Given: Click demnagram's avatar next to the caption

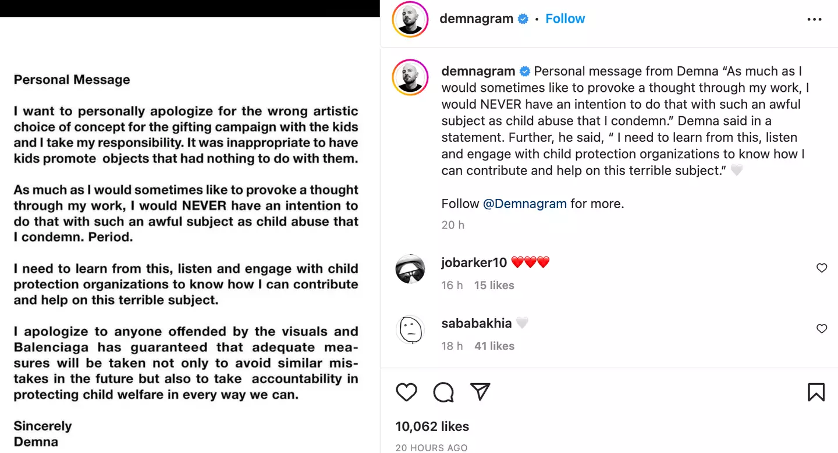Looking at the screenshot, I should pyautogui.click(x=410, y=77).
